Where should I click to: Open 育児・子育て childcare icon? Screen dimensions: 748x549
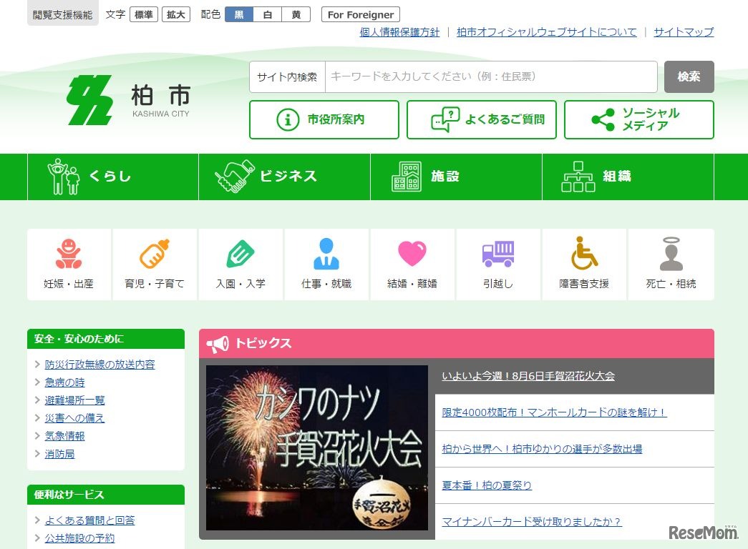(155, 263)
